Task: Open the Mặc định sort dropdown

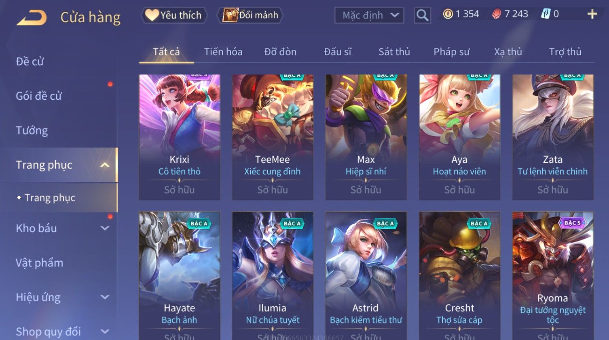Action: 369,15
